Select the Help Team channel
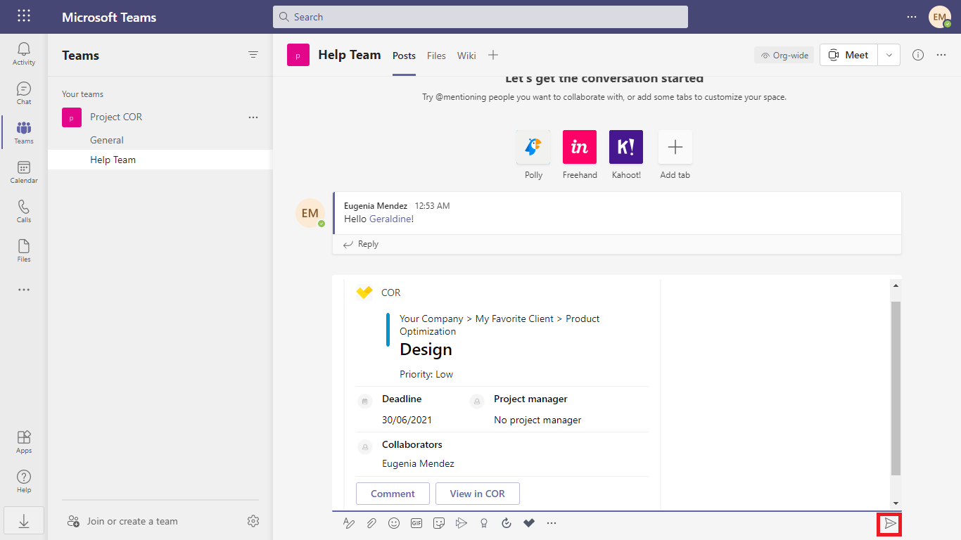 pos(160,160)
